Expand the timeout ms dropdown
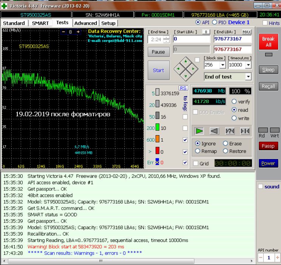 (248, 65)
